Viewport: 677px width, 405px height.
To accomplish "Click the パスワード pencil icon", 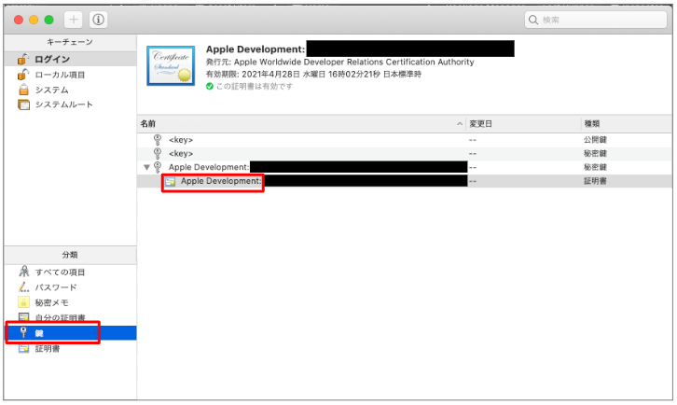I will pos(23,287).
